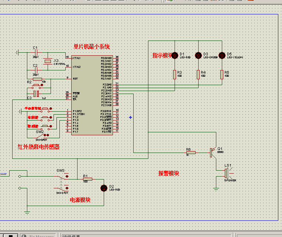Select transistor Q1 in the alarm module

(213, 153)
